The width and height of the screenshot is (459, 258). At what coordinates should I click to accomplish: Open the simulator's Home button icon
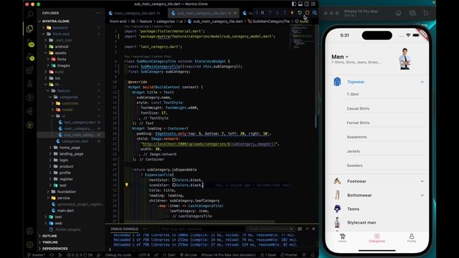click(x=399, y=13)
